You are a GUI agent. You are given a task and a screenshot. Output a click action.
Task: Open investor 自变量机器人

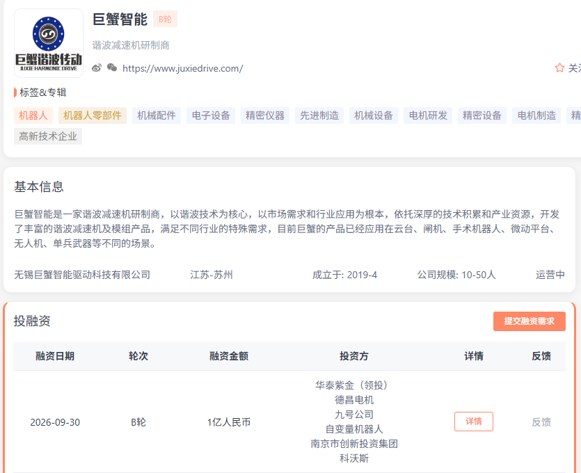click(x=354, y=429)
